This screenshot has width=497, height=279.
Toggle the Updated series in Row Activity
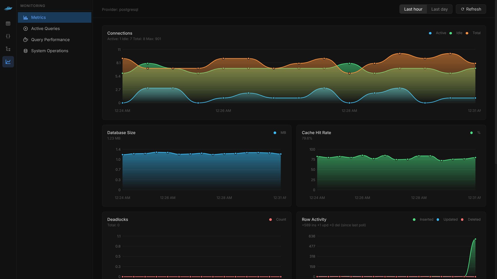coord(447,220)
